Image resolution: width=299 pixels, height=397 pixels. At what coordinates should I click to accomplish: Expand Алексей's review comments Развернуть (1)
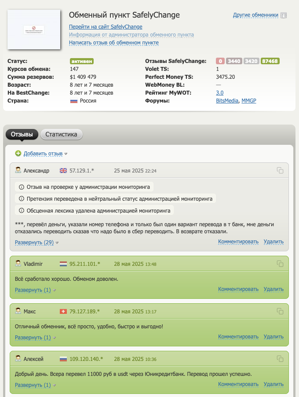[x=33, y=385]
